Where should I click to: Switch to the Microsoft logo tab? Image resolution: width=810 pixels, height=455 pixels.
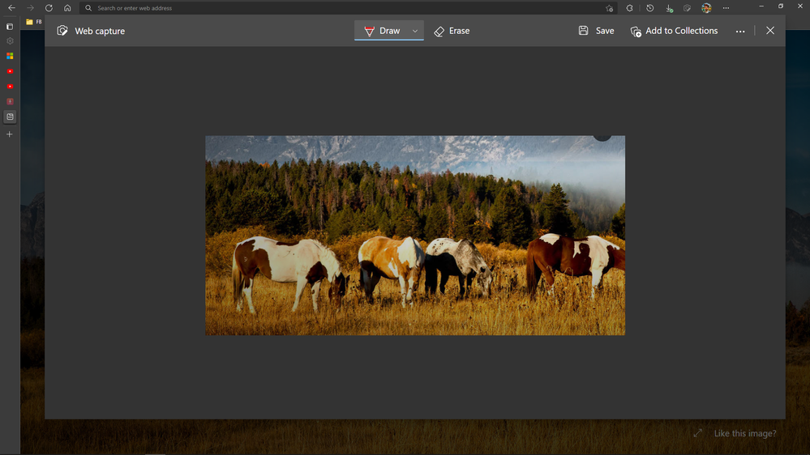(x=10, y=56)
